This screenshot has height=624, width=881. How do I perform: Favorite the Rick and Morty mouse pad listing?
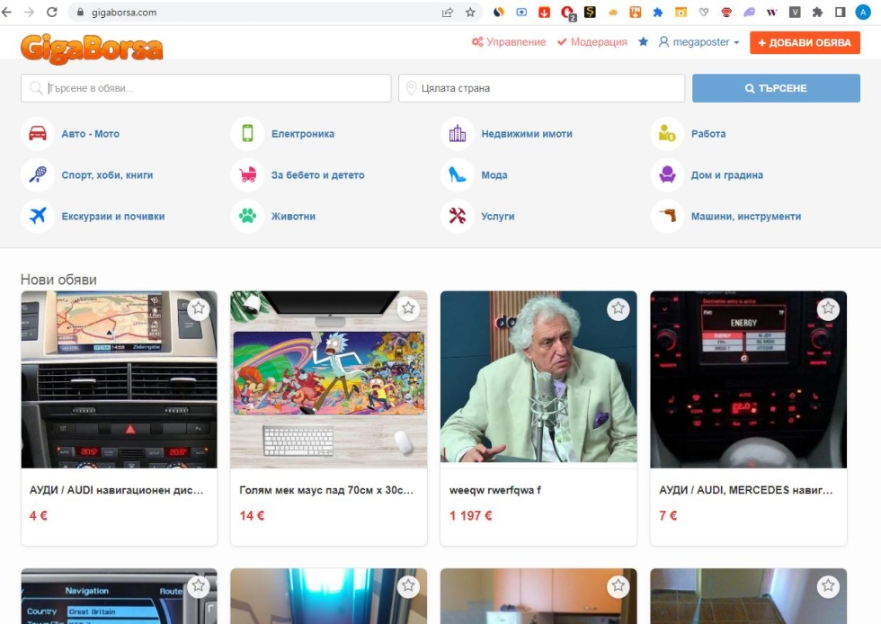[408, 308]
